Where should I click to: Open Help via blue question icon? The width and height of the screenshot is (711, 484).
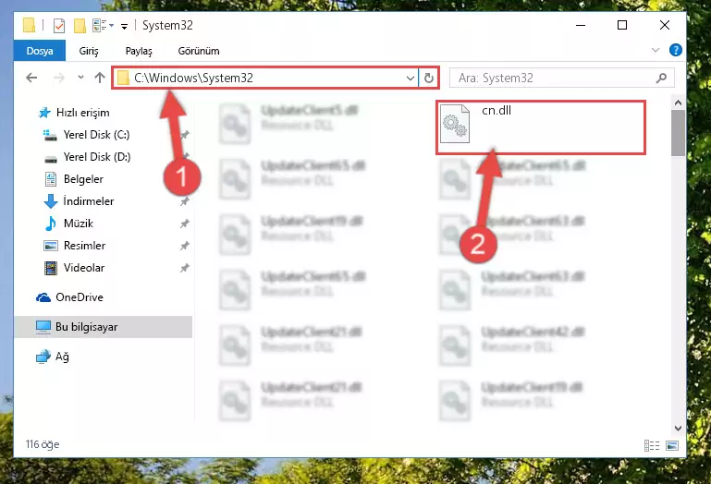click(x=675, y=50)
